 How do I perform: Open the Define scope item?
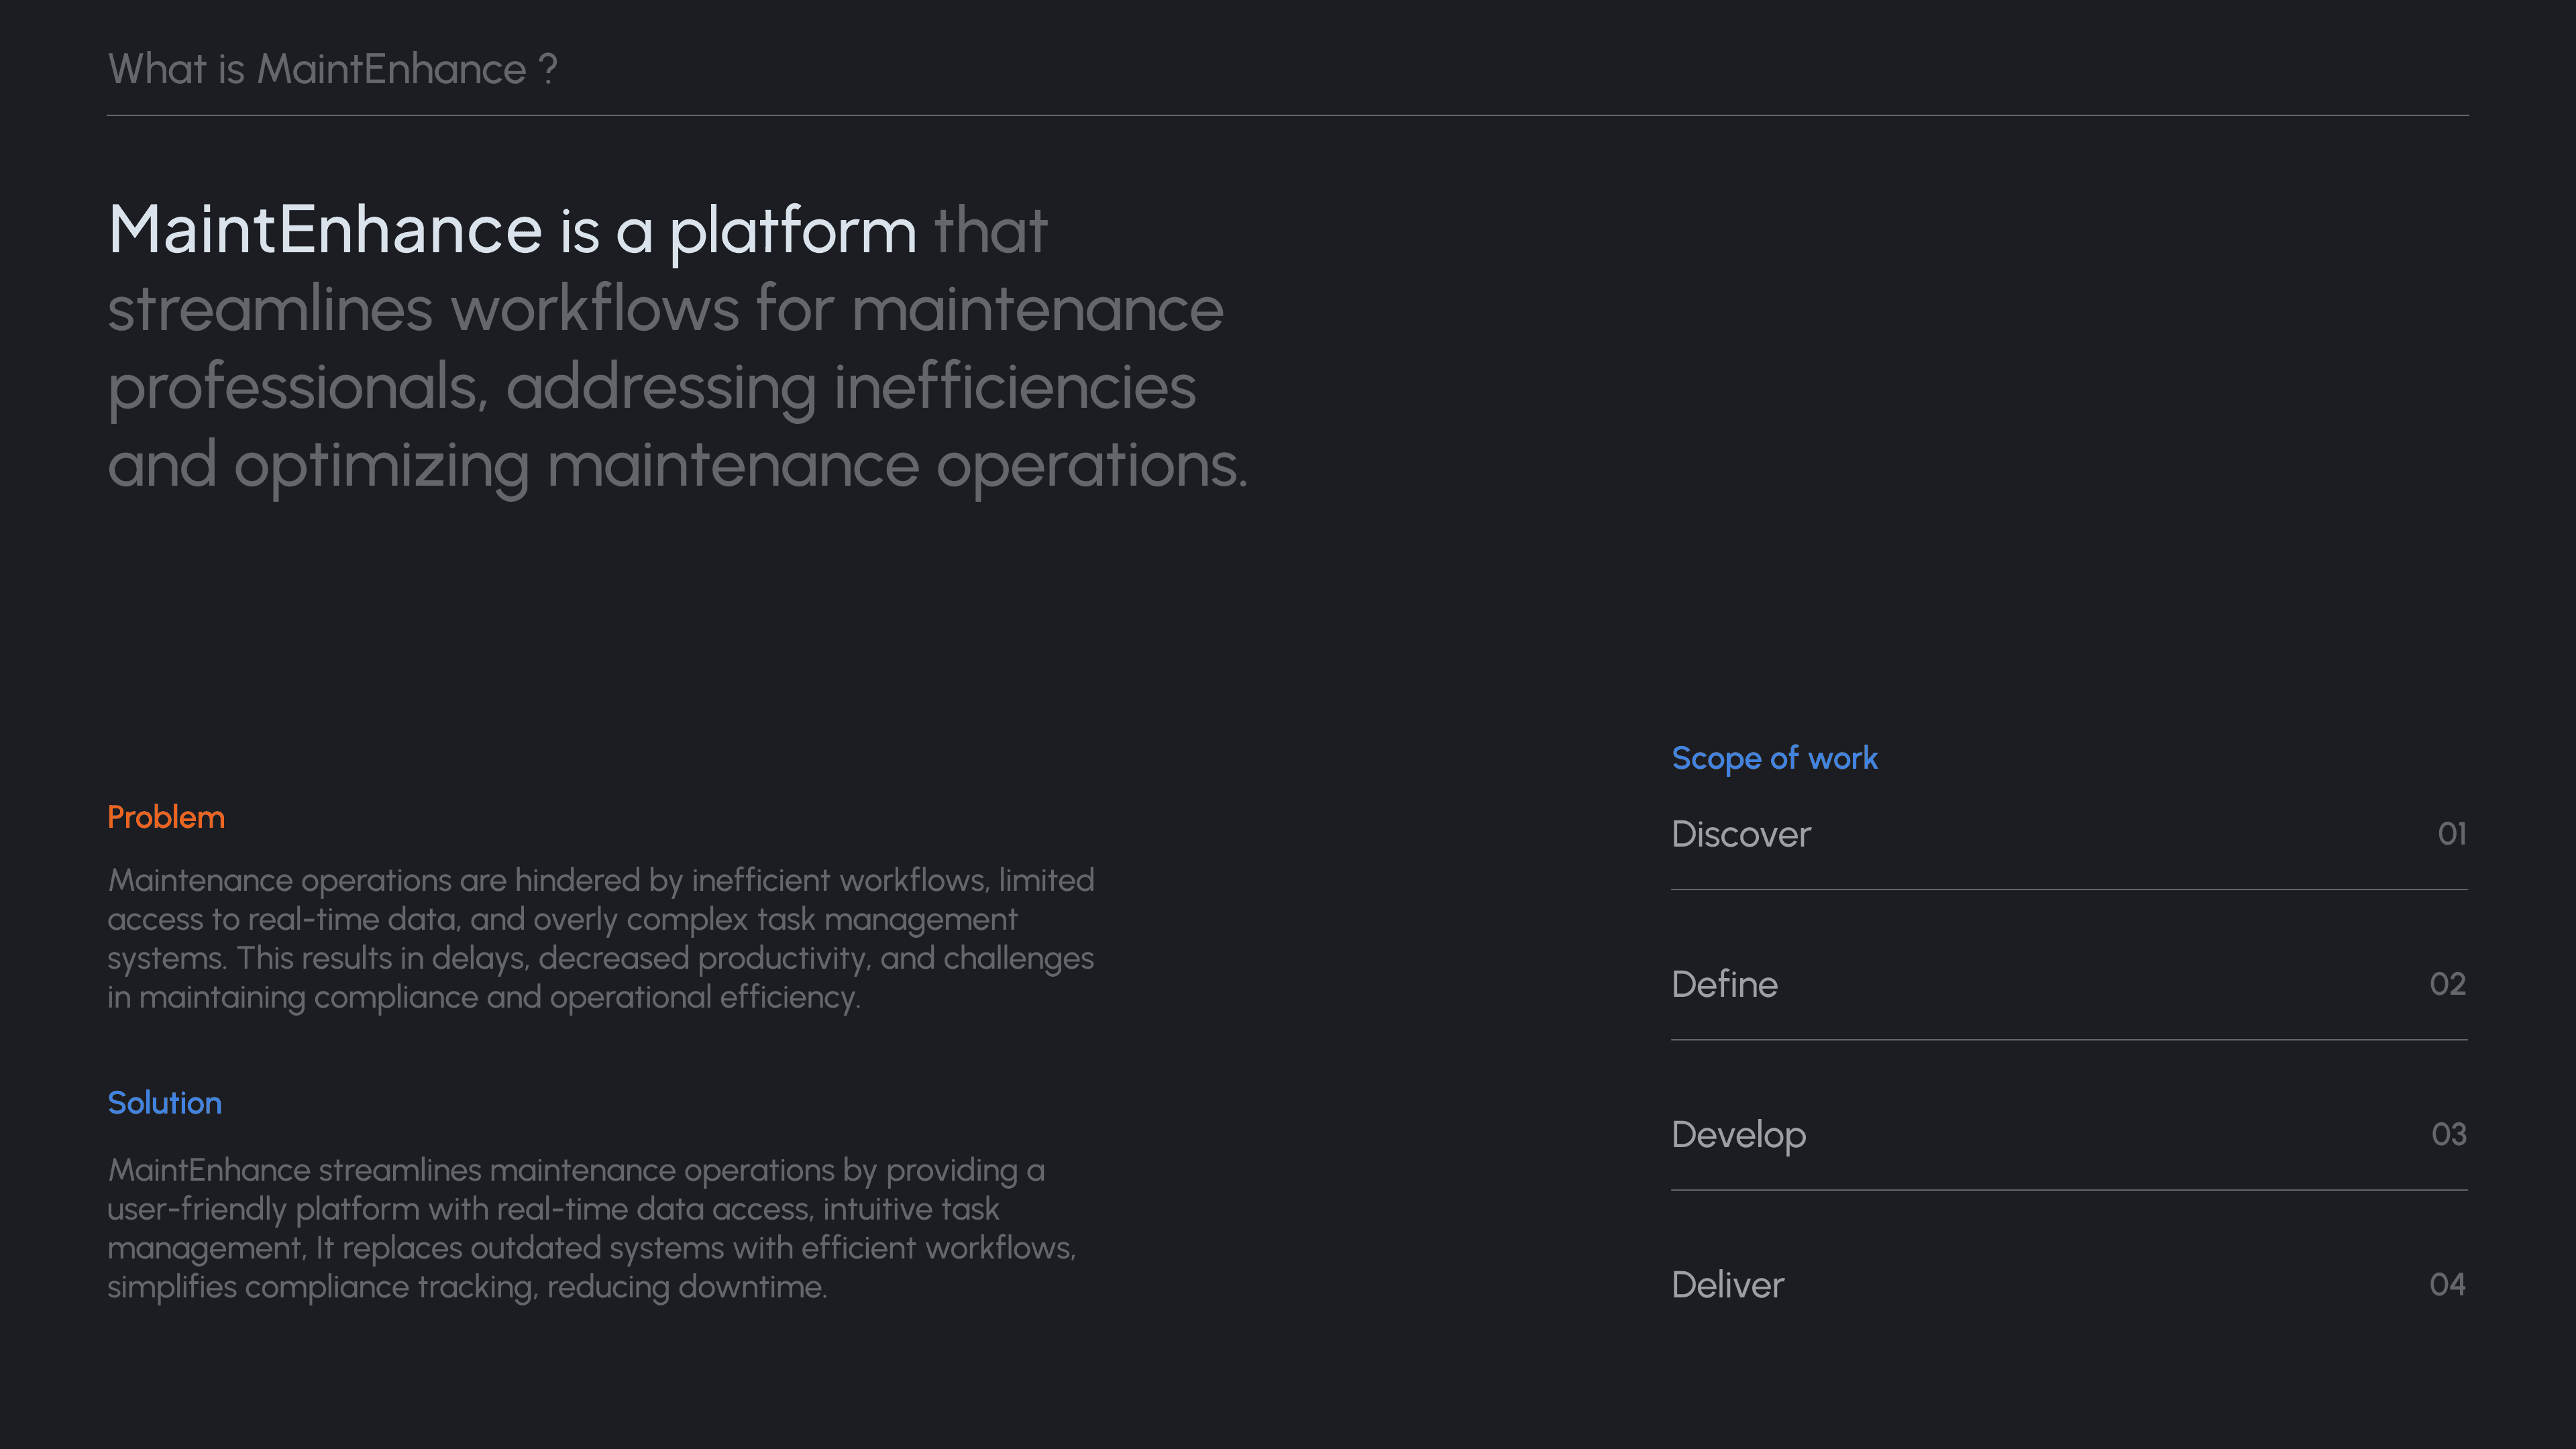[x=1724, y=985]
